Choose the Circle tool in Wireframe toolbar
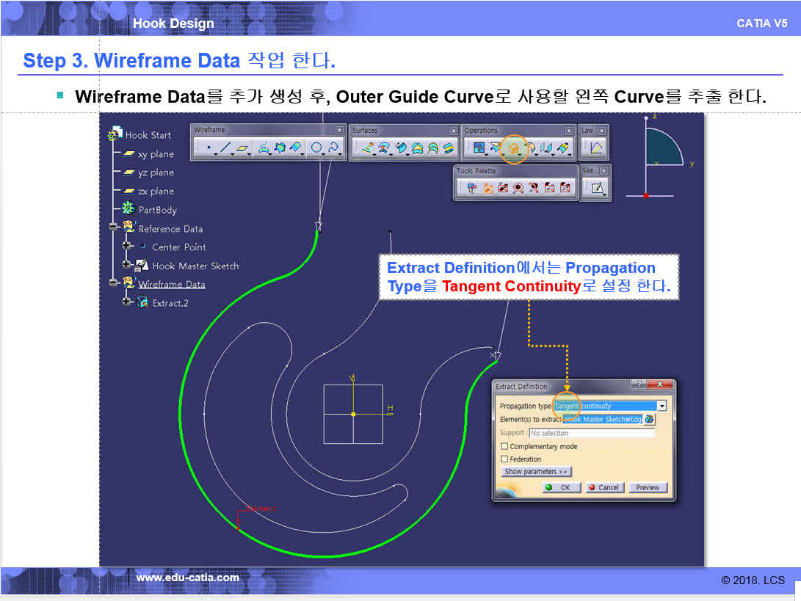Screen dimensions: 801x601 click(x=316, y=148)
